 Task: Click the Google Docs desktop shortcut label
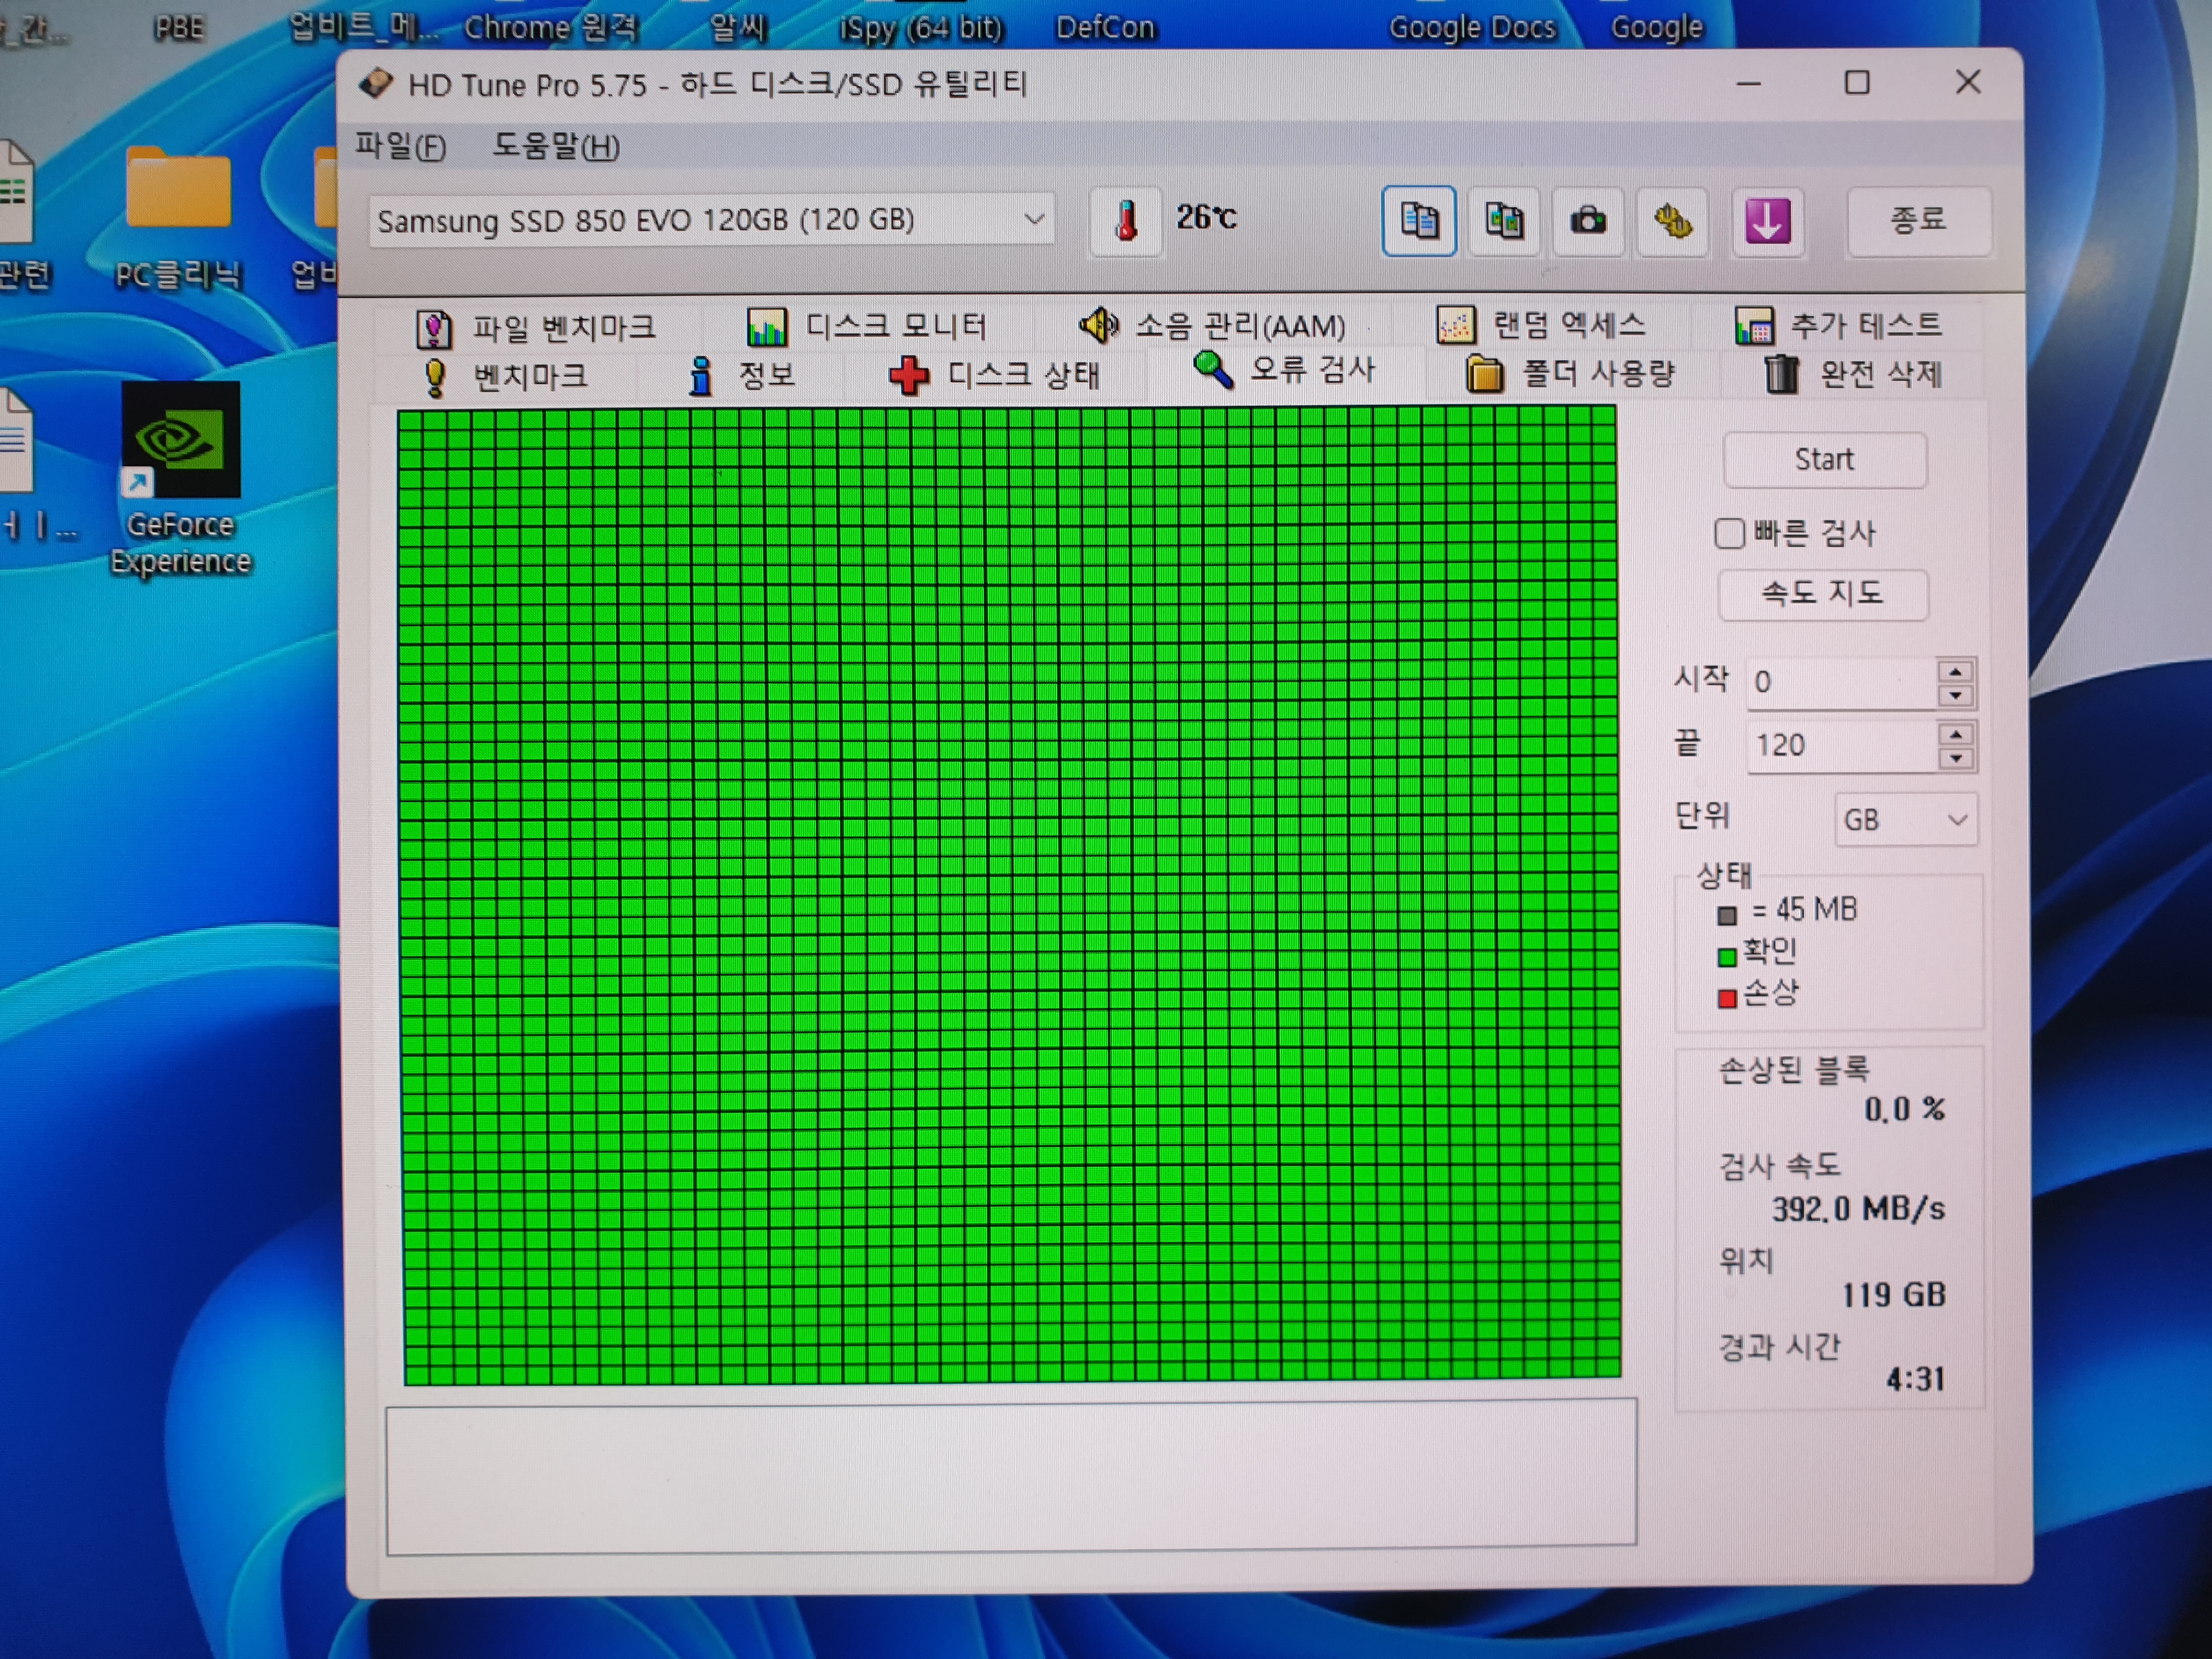tap(1472, 27)
